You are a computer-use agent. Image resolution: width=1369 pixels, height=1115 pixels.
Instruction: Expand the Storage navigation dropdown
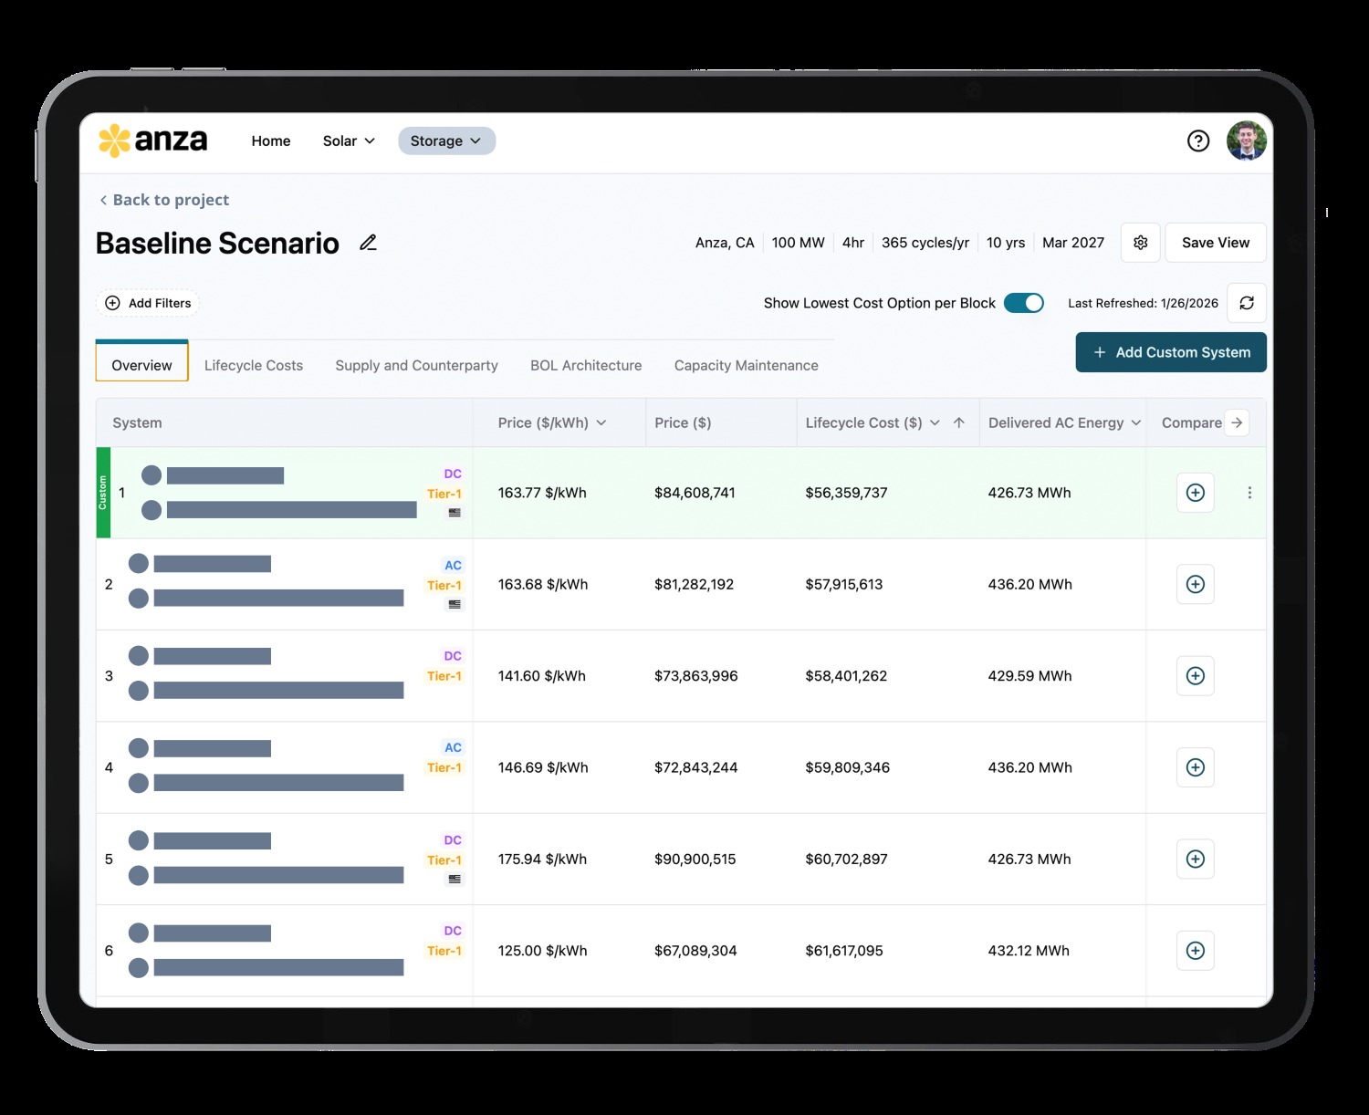coord(446,141)
